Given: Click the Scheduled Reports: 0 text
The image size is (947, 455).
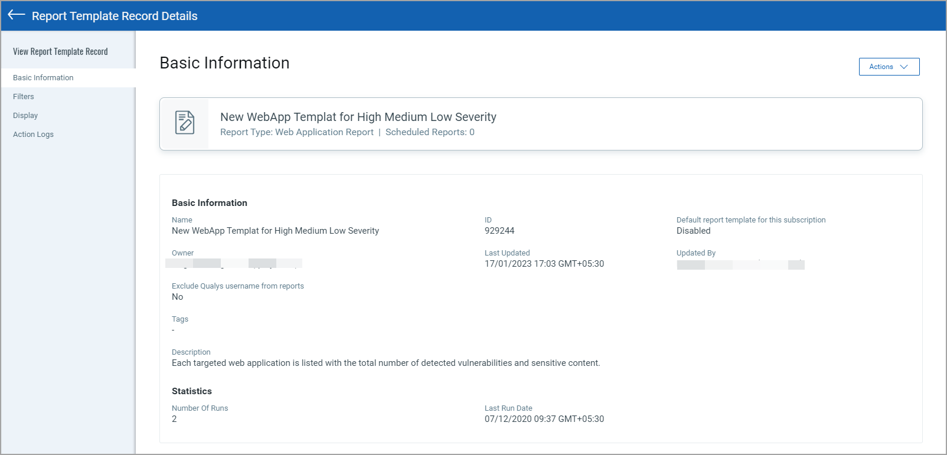Looking at the screenshot, I should pos(430,132).
